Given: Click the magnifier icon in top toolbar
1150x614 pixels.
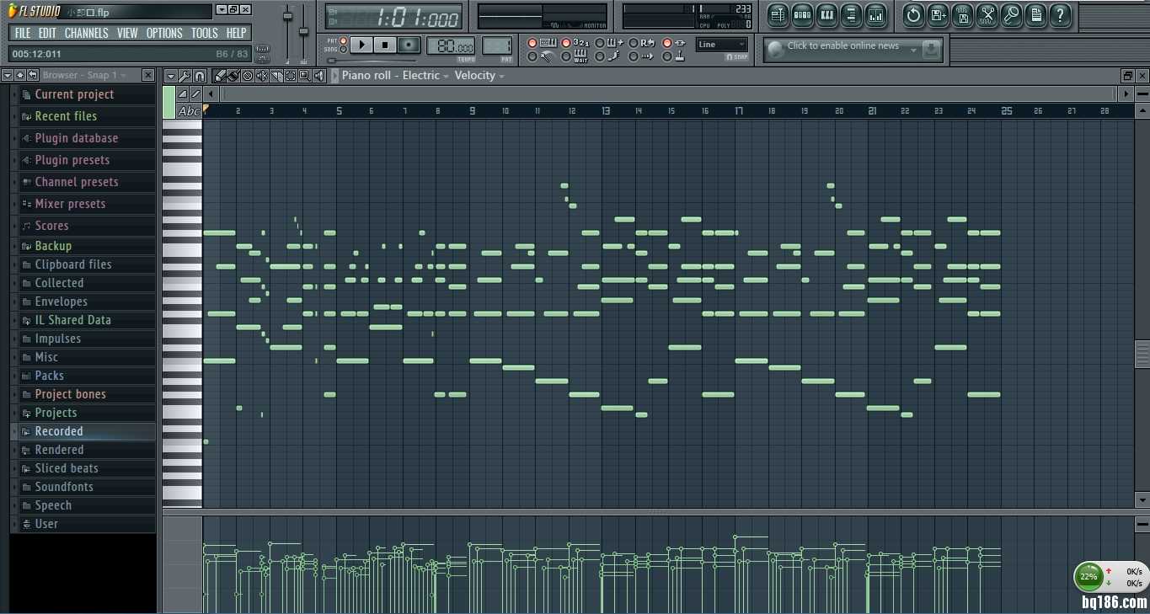Looking at the screenshot, I should [1011, 14].
